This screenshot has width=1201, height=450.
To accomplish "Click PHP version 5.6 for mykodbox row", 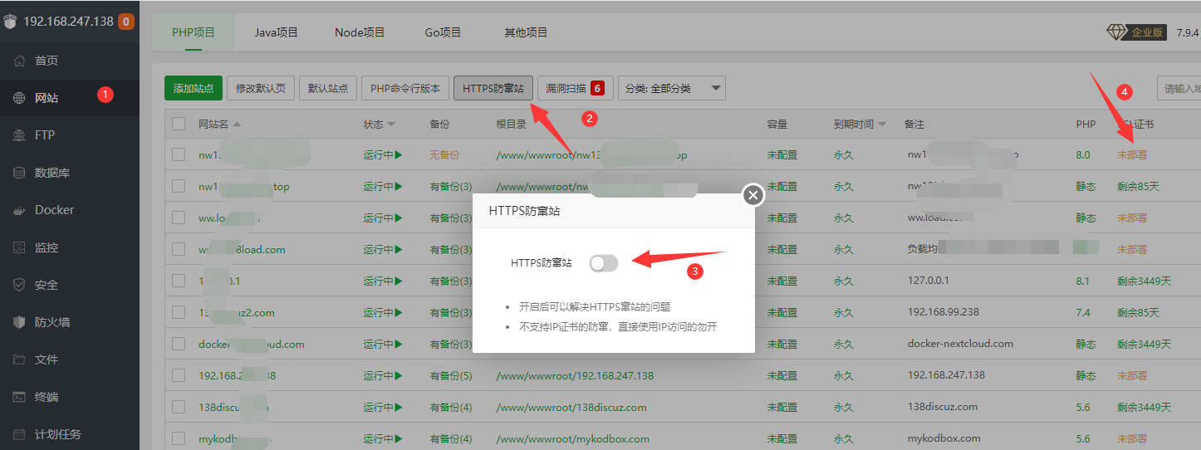I will (x=1083, y=438).
